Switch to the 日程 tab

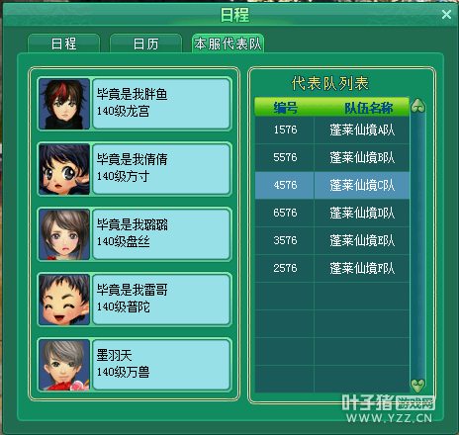tap(63, 43)
